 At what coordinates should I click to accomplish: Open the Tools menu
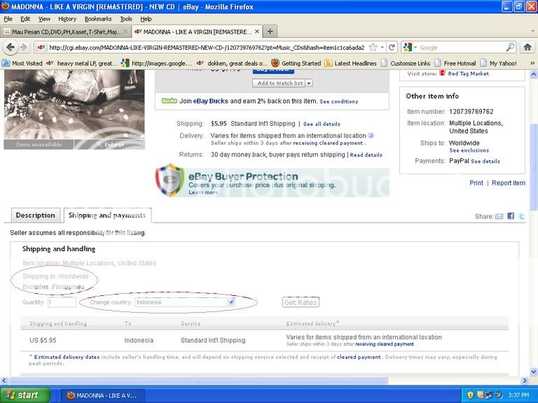pyautogui.click(x=126, y=19)
